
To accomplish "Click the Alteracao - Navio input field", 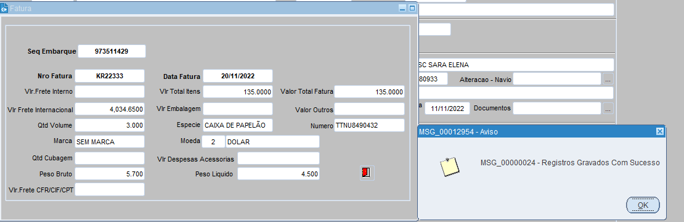I will coord(558,79).
